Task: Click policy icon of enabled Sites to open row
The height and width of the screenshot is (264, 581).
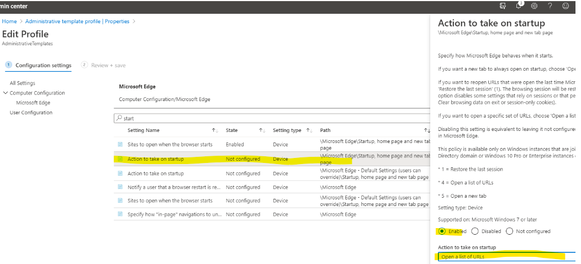Action: [120, 144]
